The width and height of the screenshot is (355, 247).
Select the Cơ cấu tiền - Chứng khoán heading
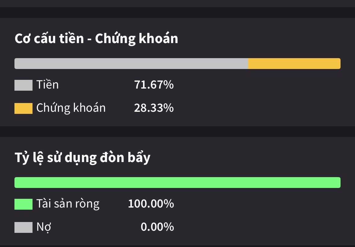(96, 39)
